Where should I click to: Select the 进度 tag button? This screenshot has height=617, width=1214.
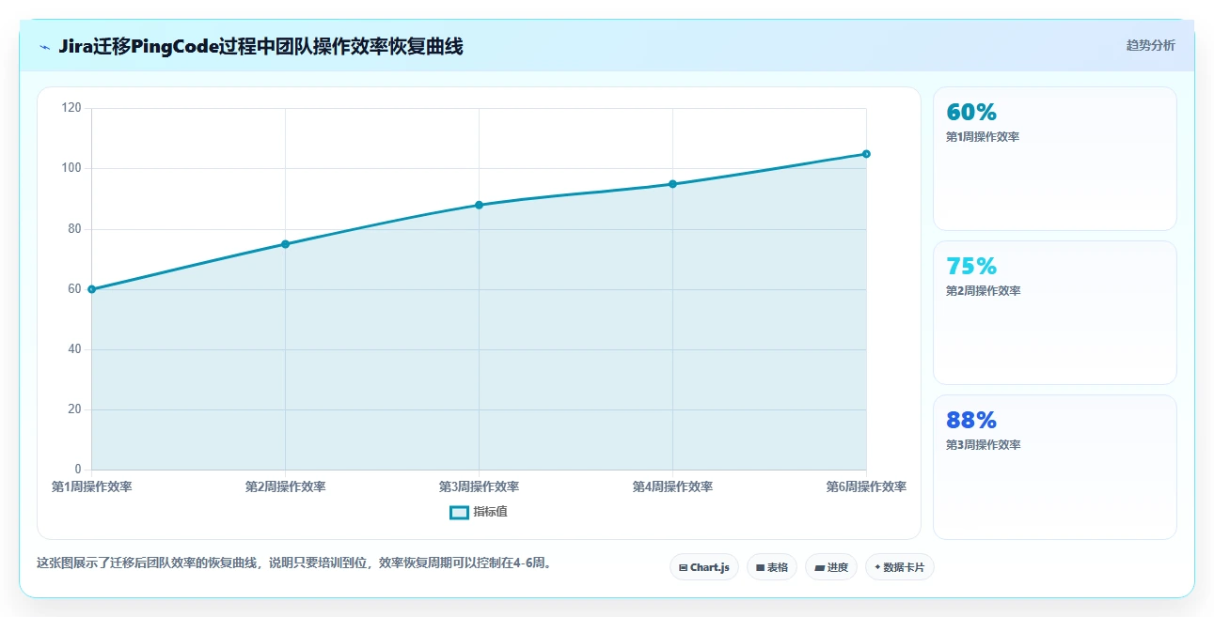831,567
